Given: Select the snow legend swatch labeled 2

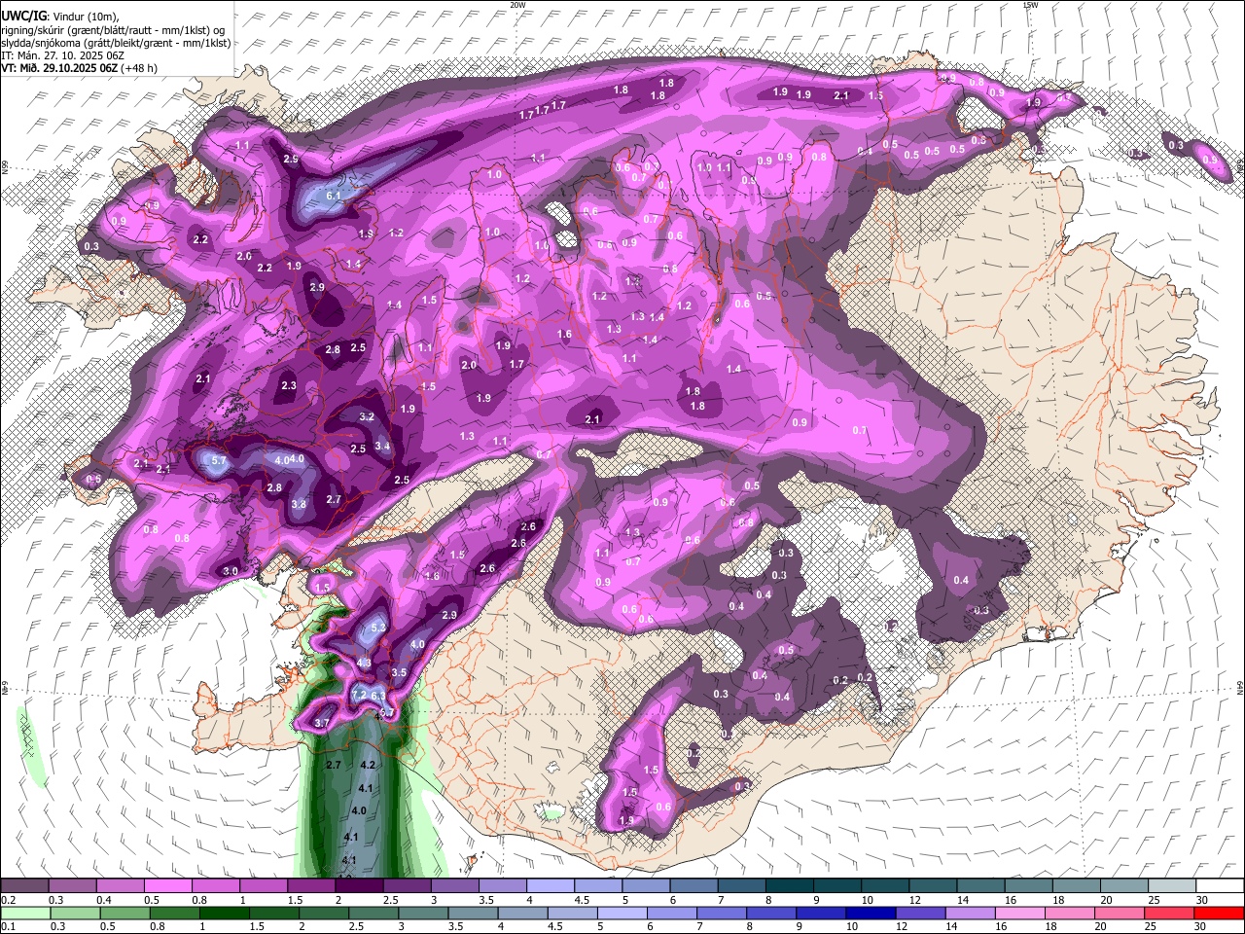Looking at the screenshot, I should (x=359, y=886).
